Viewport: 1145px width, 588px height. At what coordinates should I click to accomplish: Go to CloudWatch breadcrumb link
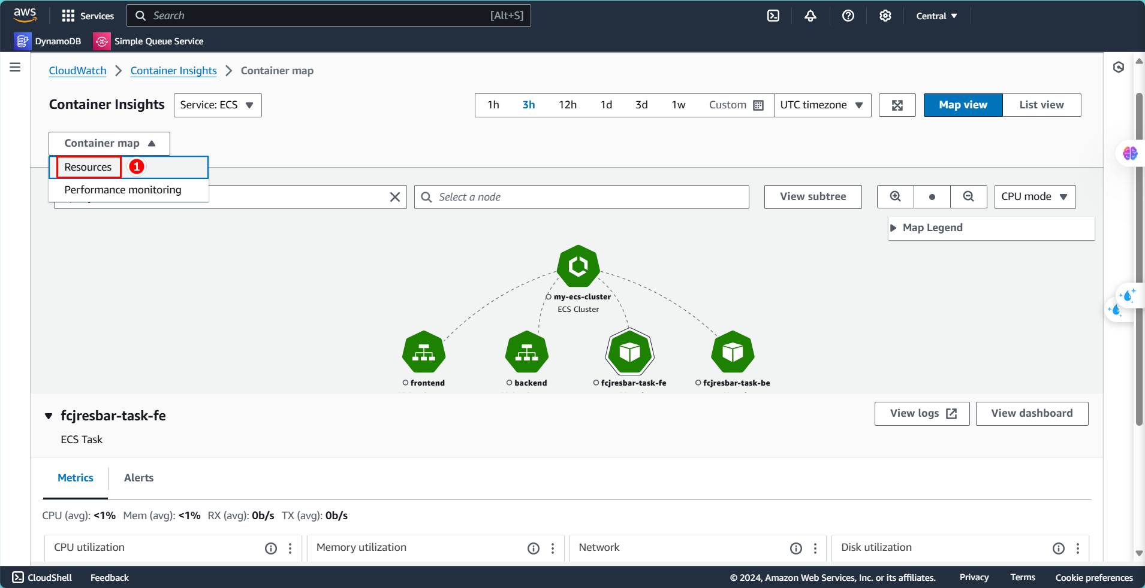pos(77,71)
